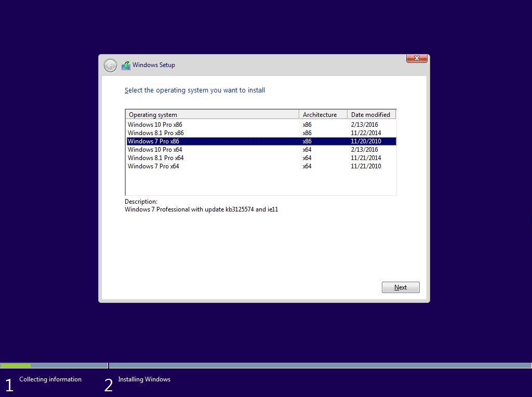Sort by the Date modified column header

coord(371,114)
